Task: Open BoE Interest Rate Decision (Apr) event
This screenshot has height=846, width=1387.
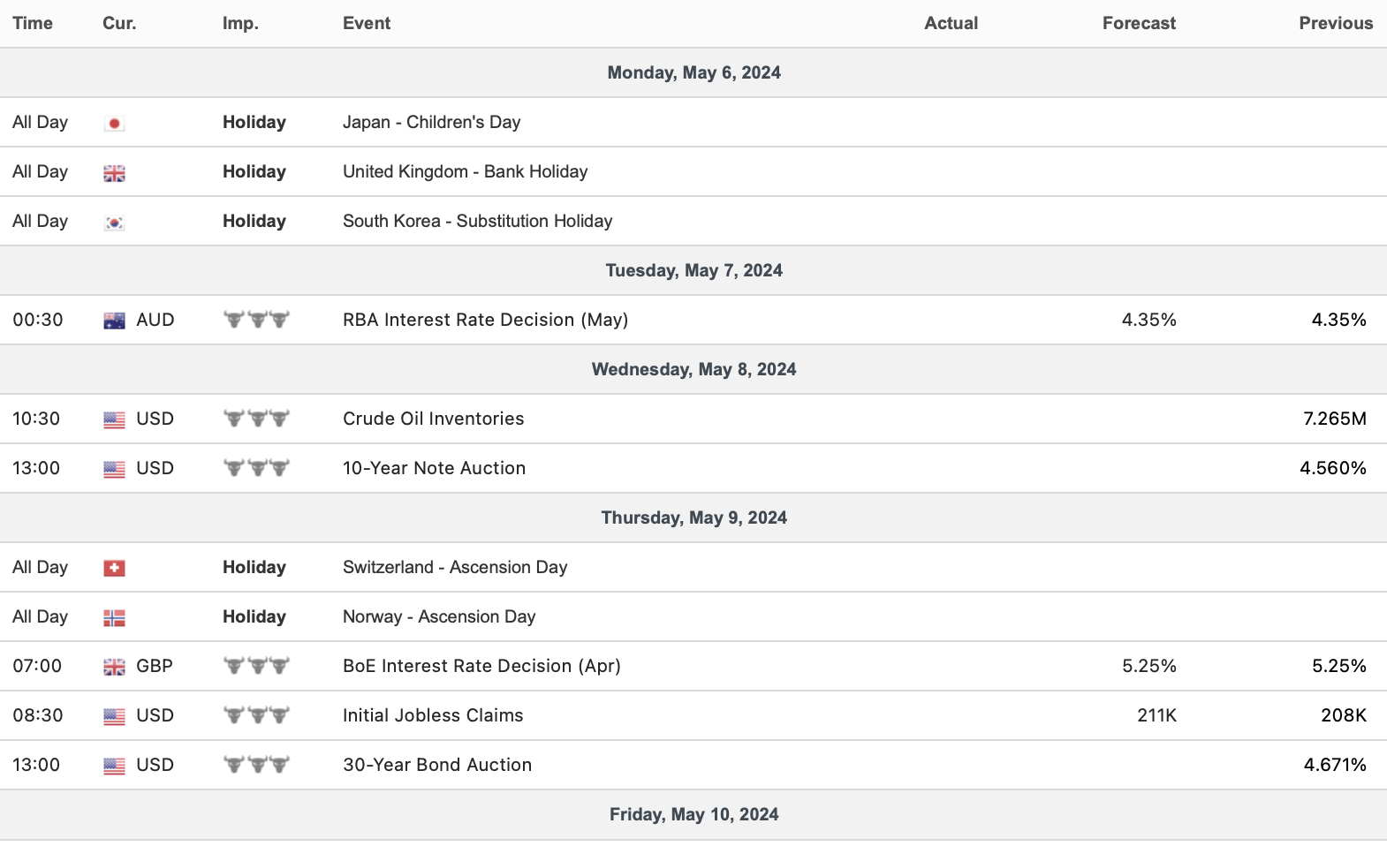Action: (481, 666)
